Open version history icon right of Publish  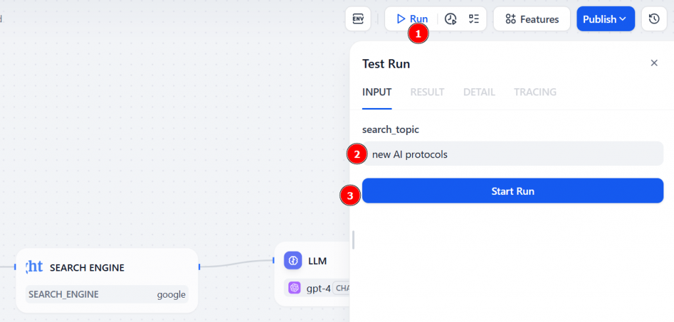click(x=654, y=19)
